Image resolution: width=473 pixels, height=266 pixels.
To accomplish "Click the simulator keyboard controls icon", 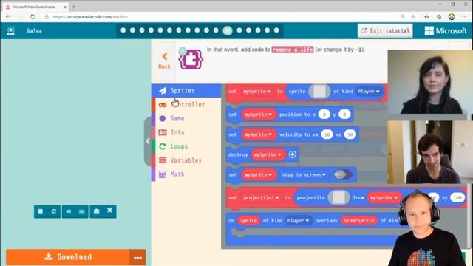I will click(x=82, y=211).
